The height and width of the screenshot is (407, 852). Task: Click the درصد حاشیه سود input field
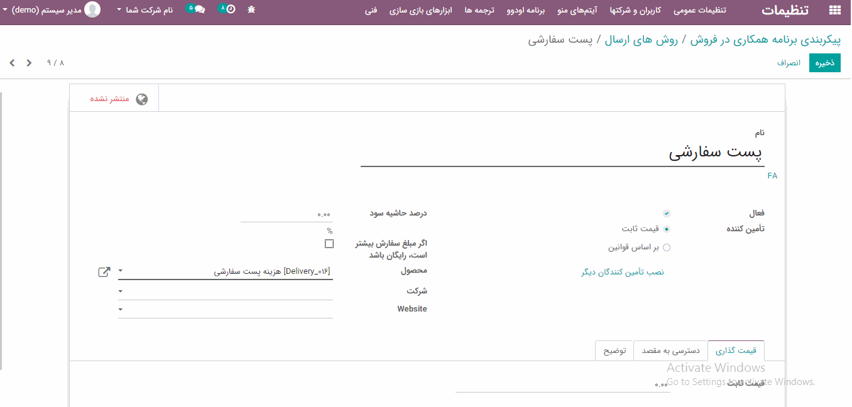(287, 214)
